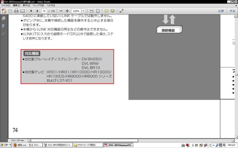Screen dimensions: 238x148
Task: Click the および L37-X01 text line
Action: [59, 81]
